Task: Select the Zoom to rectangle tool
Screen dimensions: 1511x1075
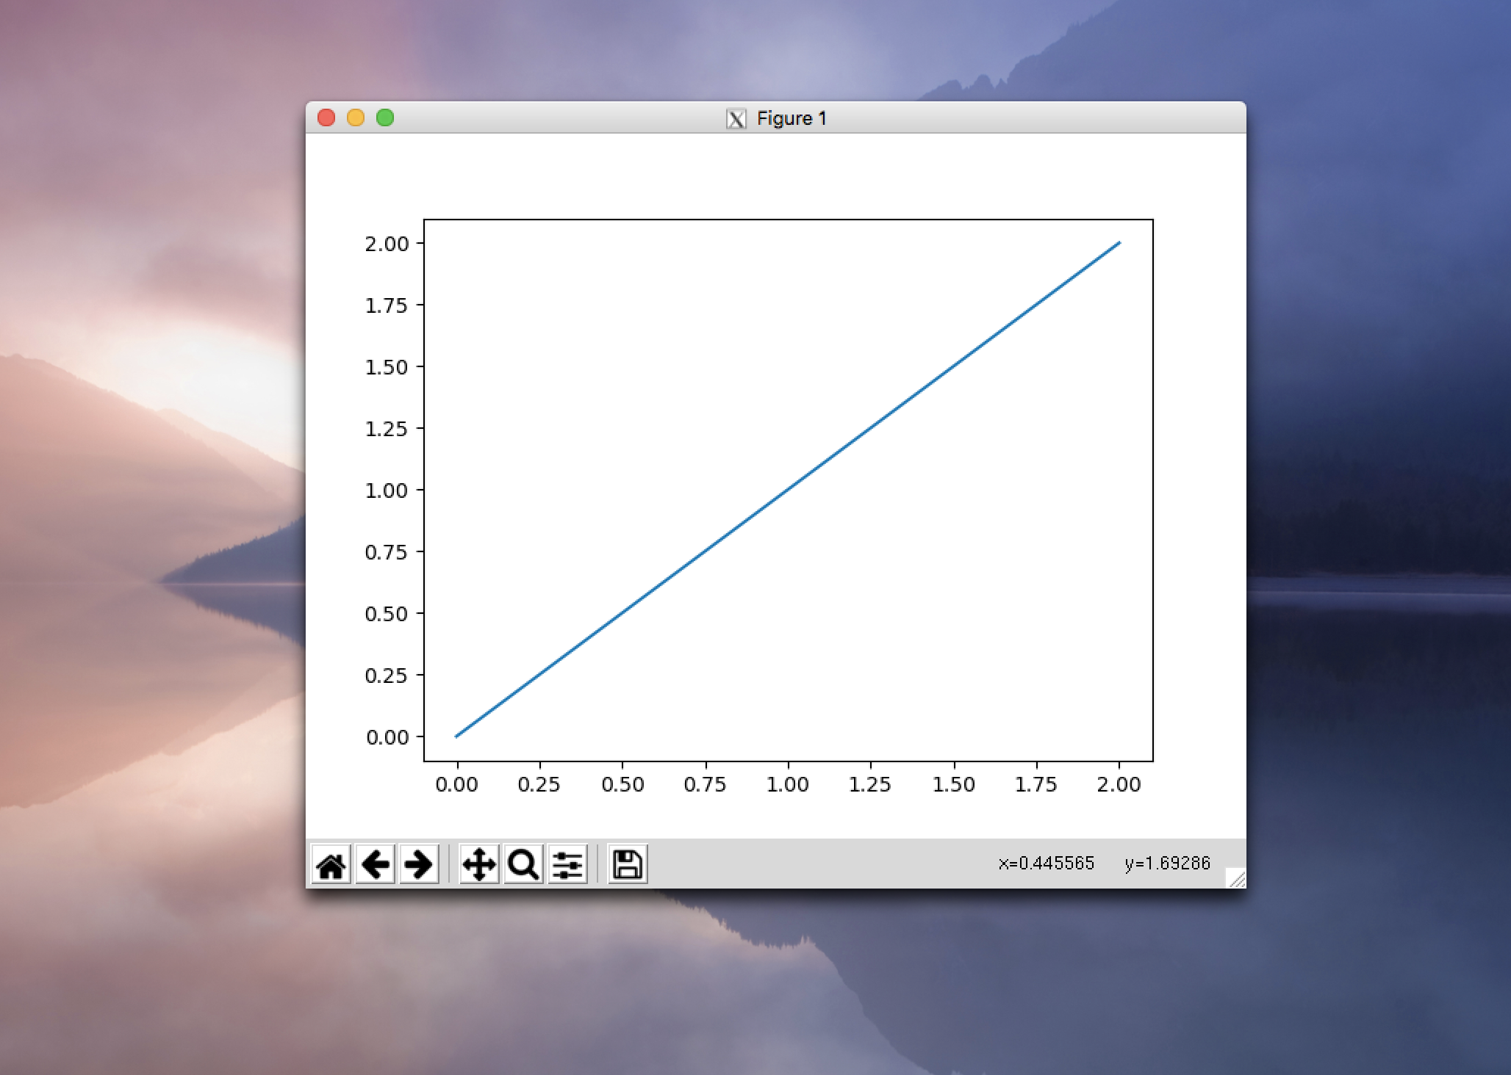Action: 523,864
